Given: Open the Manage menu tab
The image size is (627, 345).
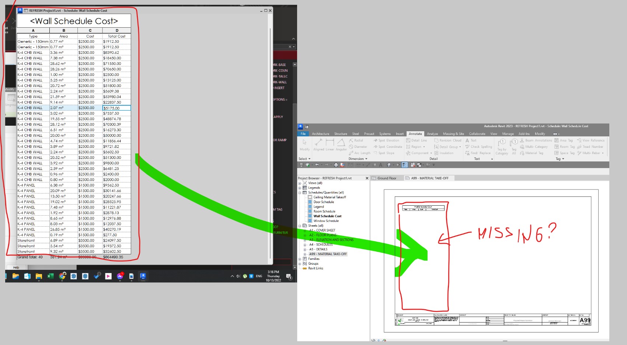Looking at the screenshot, I should point(508,133).
